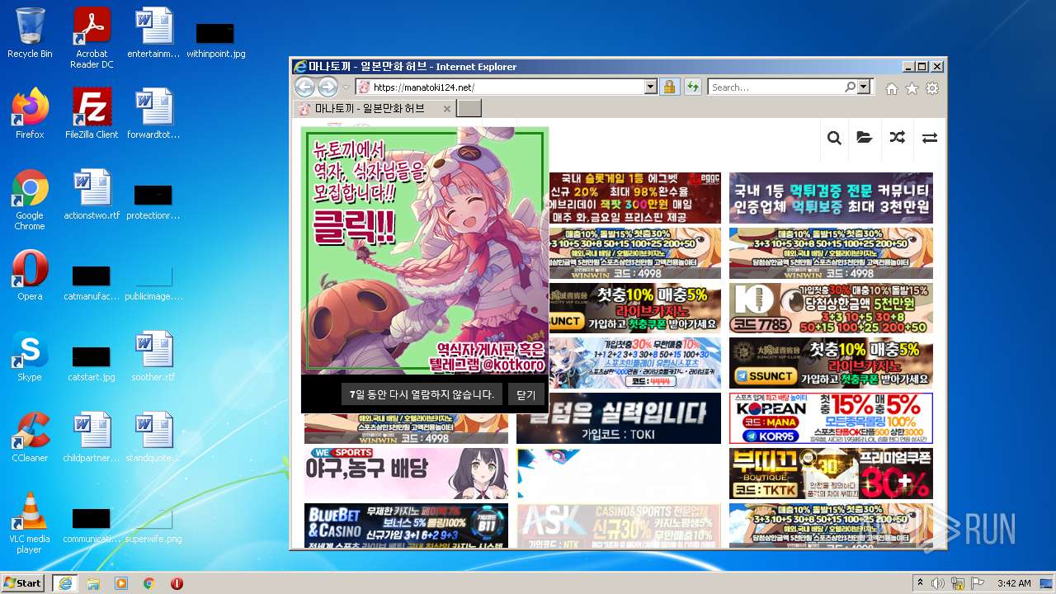The image size is (1056, 594).
Task: Select actionstwo.rtf file on desktop
Action: pos(92,195)
